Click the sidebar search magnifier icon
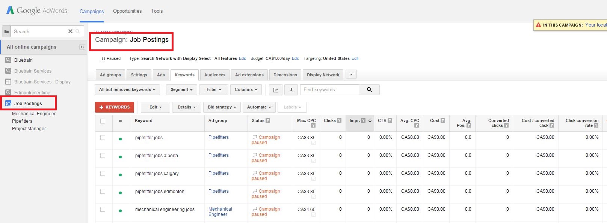The width and height of the screenshot is (607, 223). pos(78,31)
